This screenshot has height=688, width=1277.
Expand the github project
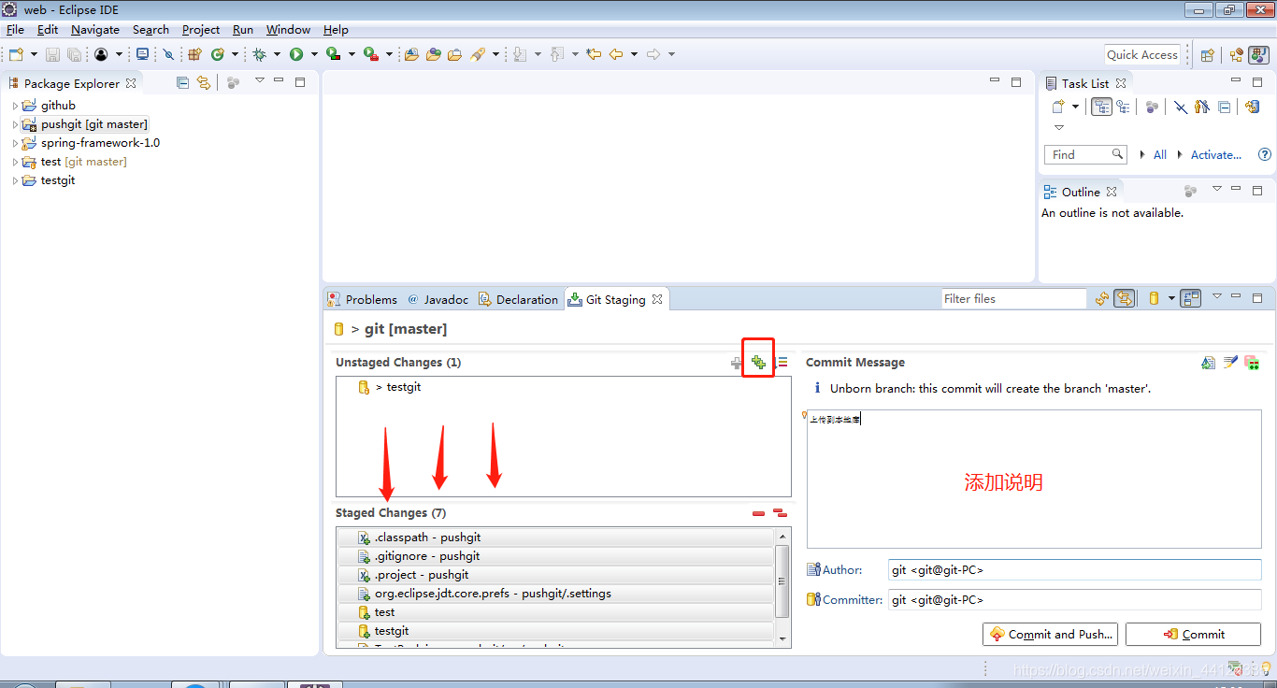click(x=15, y=106)
